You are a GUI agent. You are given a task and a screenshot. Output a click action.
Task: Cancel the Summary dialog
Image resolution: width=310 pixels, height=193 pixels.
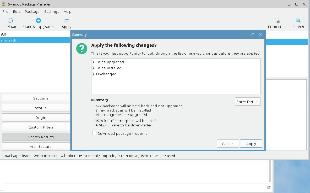click(x=227, y=144)
